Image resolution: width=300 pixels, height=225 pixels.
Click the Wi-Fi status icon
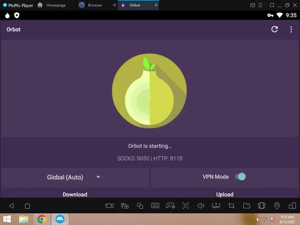[x=279, y=15]
